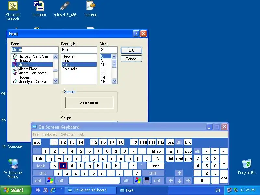Click the right Windows logo key on keyboard
260x195 pixels.
(x=138, y=180)
